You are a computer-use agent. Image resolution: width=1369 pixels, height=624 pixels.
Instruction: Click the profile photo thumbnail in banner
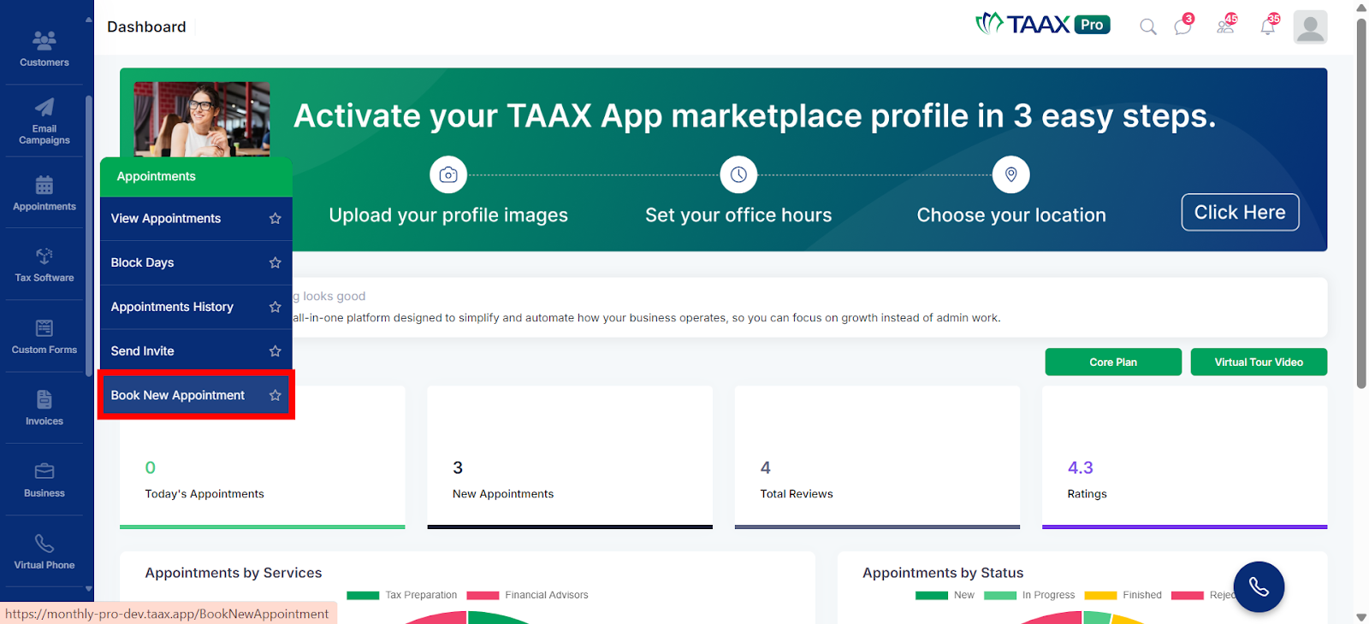[202, 119]
